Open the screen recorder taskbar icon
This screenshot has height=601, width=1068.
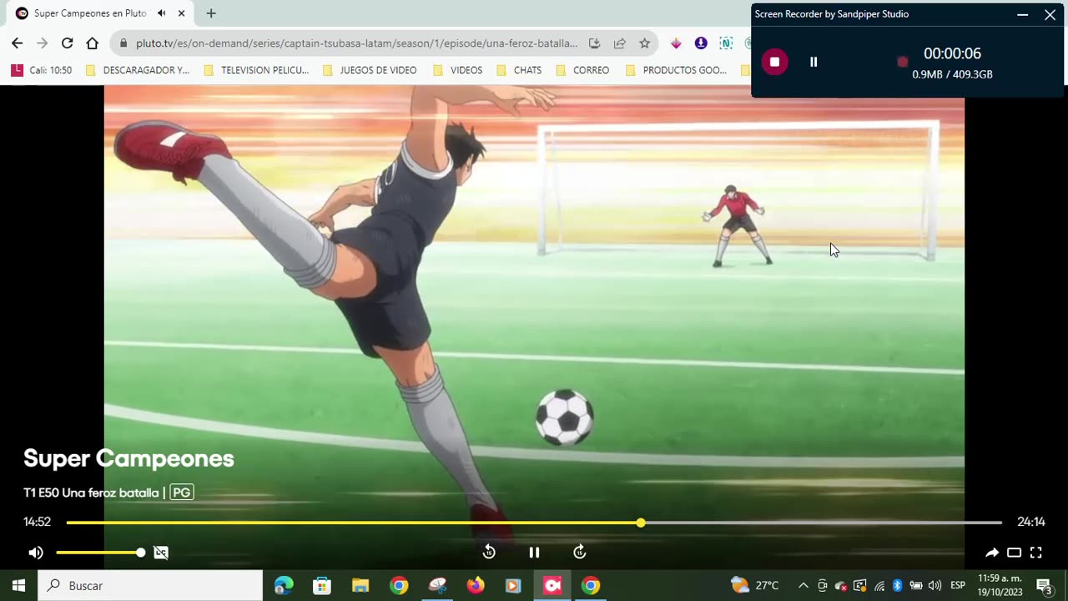(x=552, y=585)
